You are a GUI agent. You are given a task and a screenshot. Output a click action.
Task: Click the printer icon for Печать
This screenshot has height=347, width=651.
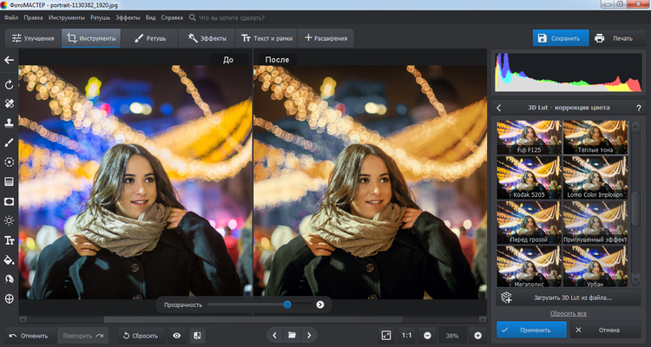(600, 38)
